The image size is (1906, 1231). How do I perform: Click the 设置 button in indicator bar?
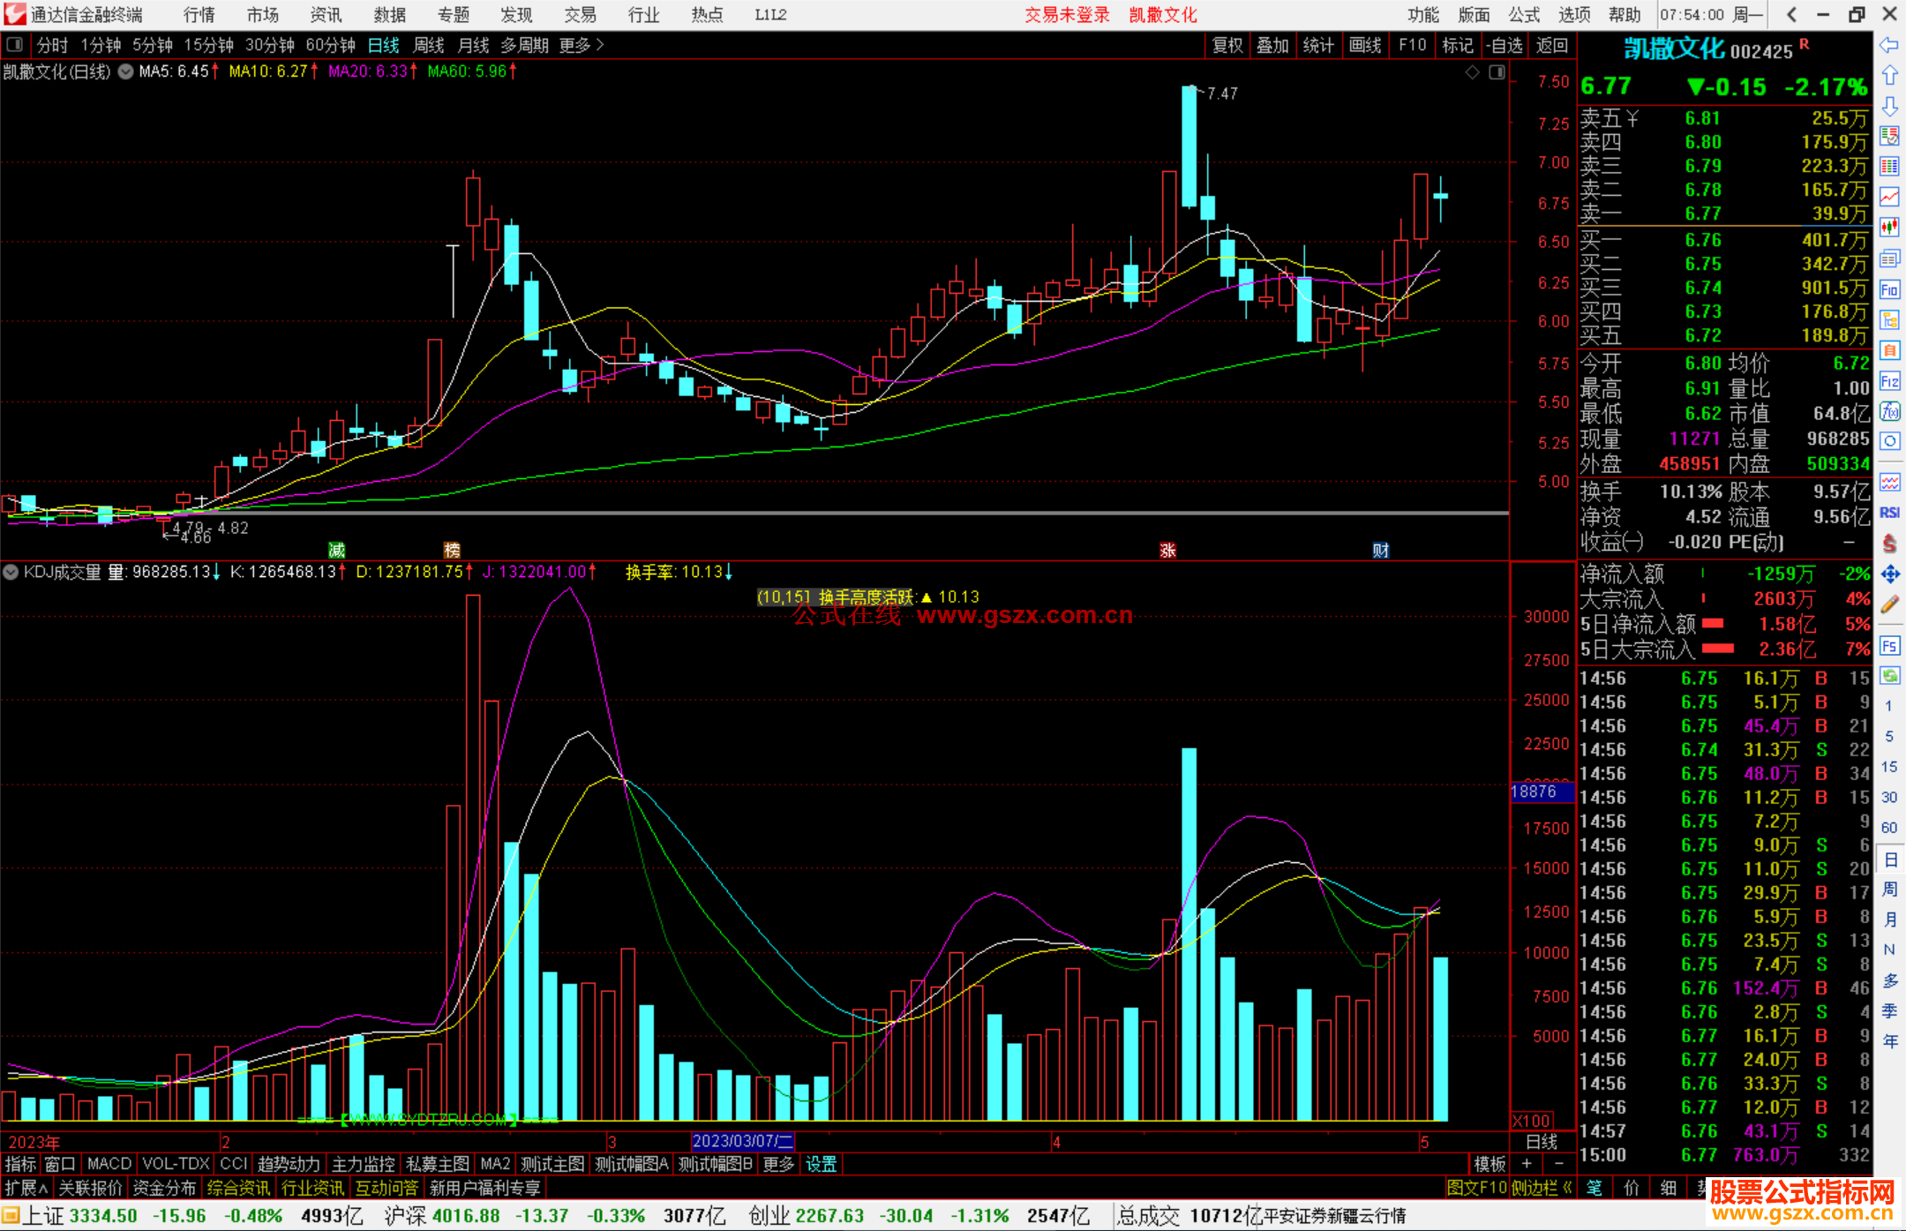(821, 1164)
